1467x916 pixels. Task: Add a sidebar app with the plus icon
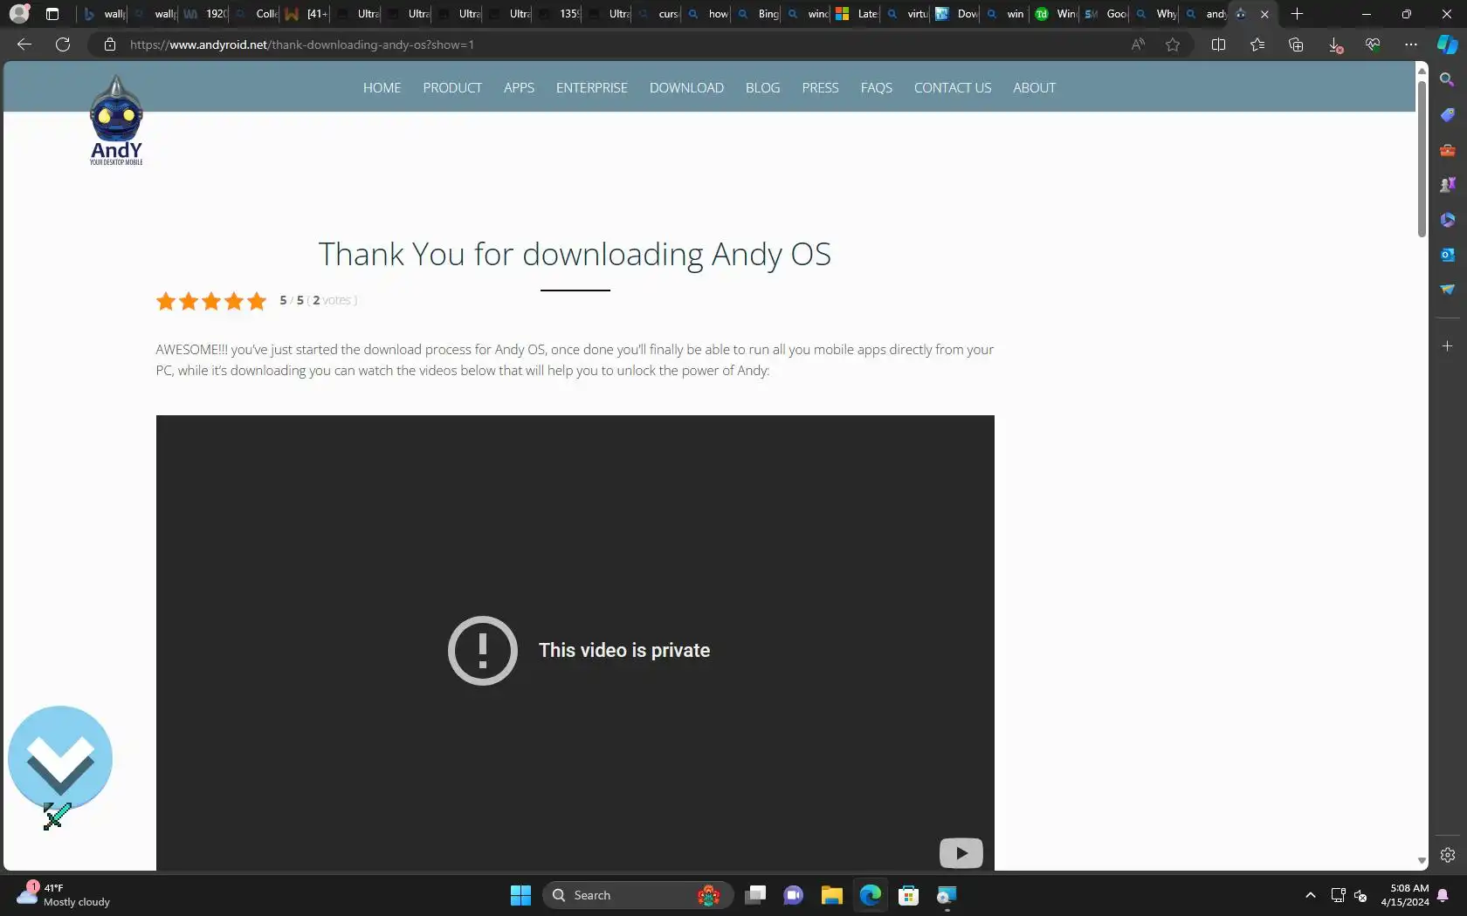(x=1448, y=346)
